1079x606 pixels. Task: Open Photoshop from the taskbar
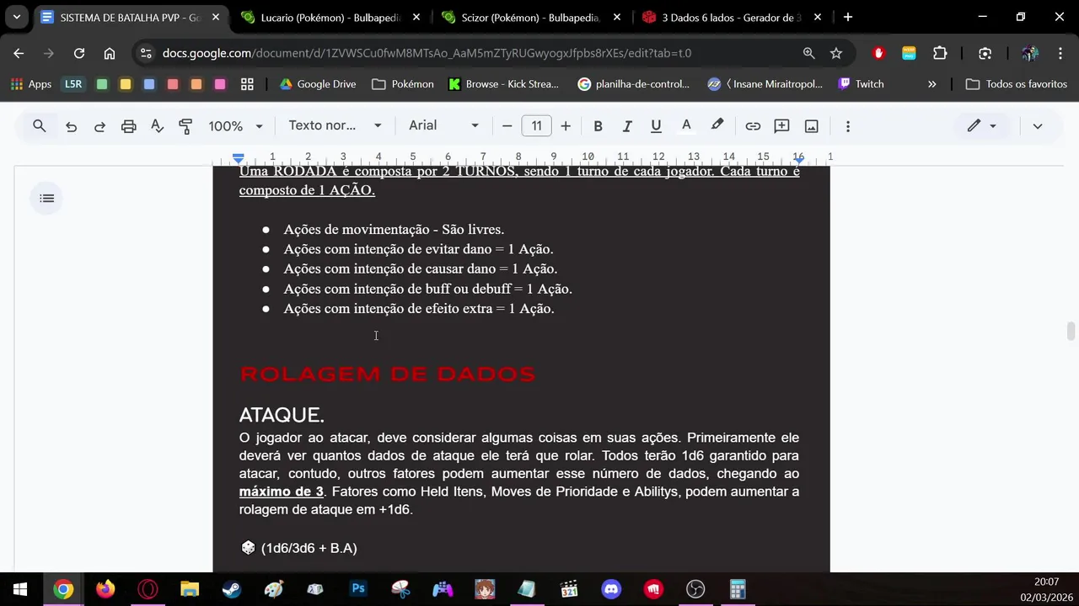tap(358, 589)
